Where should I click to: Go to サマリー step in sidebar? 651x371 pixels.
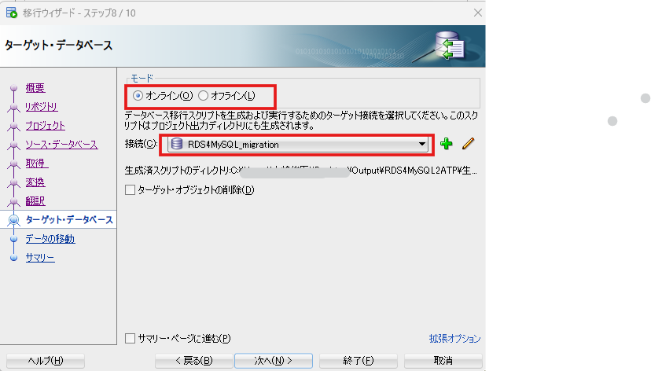click(x=40, y=258)
